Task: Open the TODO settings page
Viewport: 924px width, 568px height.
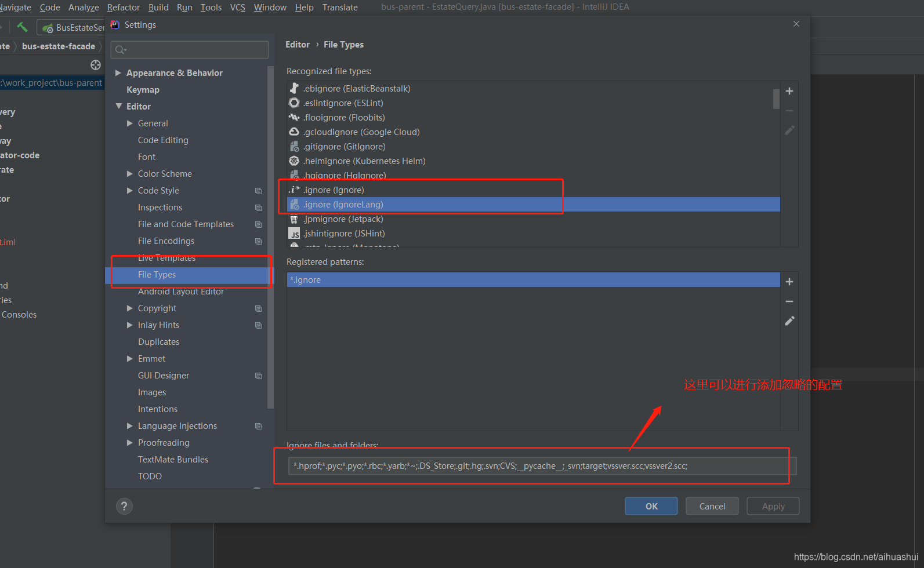Action: coord(150,476)
